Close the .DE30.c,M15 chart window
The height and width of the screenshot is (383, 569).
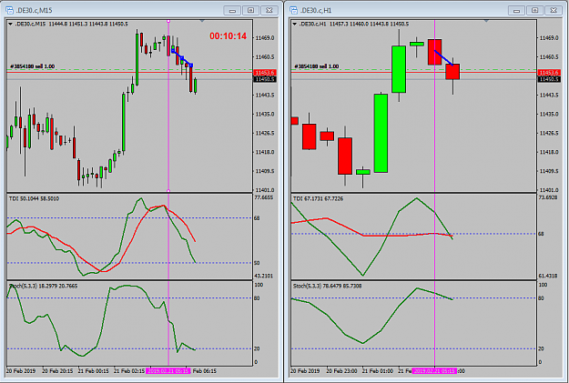269,10
